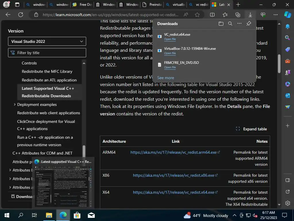Open File Explorer from taskbar
Screen dimensions: 294x221
coord(49,215)
